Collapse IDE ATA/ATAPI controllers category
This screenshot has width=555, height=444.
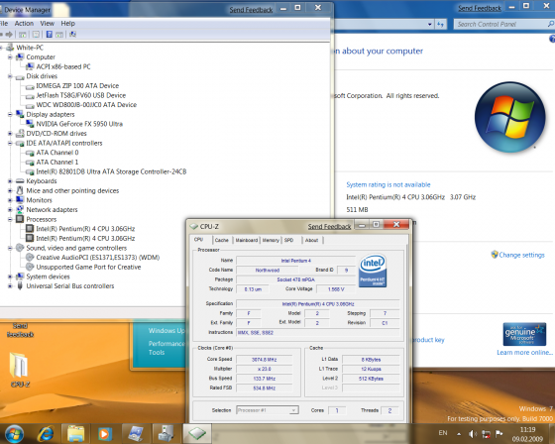[10, 143]
